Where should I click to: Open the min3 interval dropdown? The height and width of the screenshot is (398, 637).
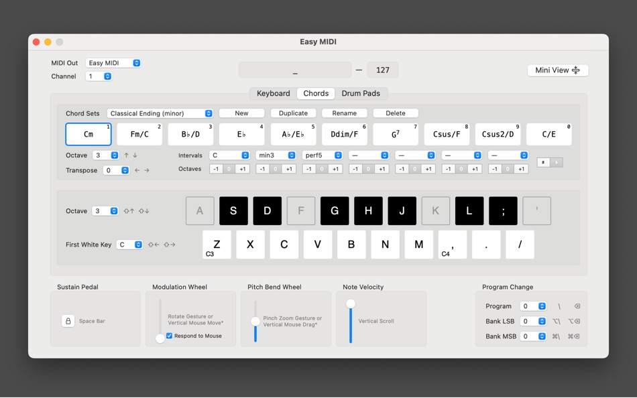276,155
